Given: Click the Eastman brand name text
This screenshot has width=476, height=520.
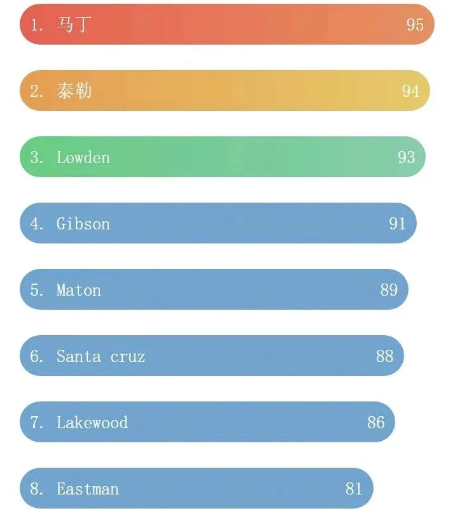Looking at the screenshot, I should 87,489.
